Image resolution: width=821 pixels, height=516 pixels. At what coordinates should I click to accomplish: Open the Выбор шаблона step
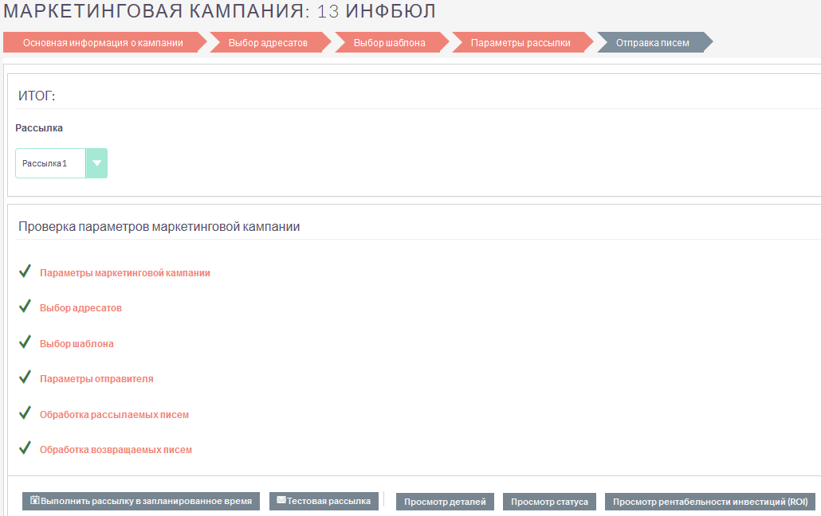click(389, 43)
